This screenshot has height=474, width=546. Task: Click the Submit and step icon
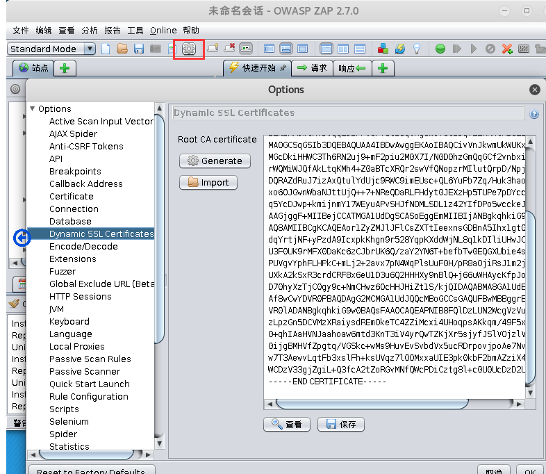[x=457, y=49]
